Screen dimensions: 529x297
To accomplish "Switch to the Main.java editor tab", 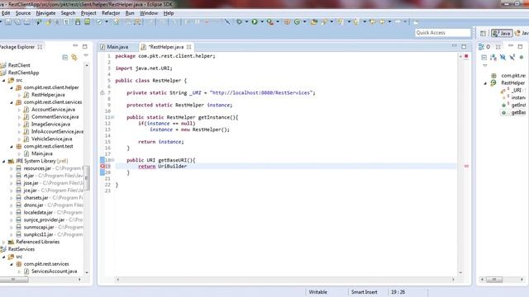I will 117,47.
